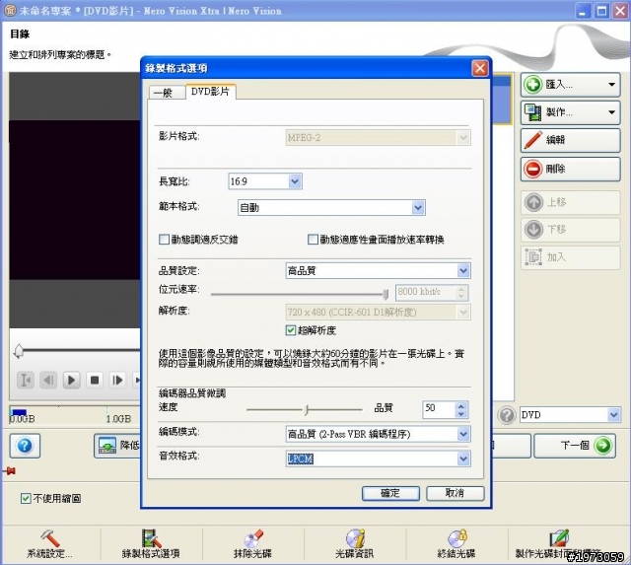631x565 pixels.
Task: Toggle dynamic deinterlacing checkbox
Action: pos(164,240)
